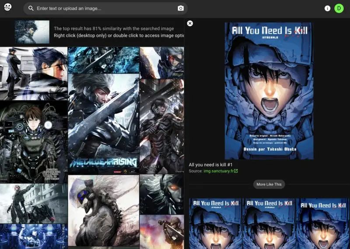Focus the search text input field
This screenshot has width=350, height=249.
[106, 8]
